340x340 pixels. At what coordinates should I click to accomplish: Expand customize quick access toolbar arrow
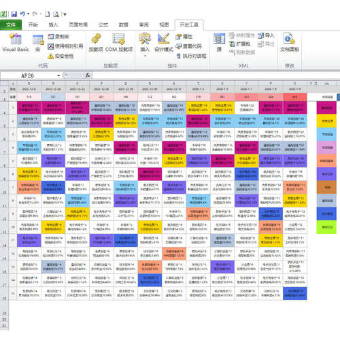[x=65, y=14]
